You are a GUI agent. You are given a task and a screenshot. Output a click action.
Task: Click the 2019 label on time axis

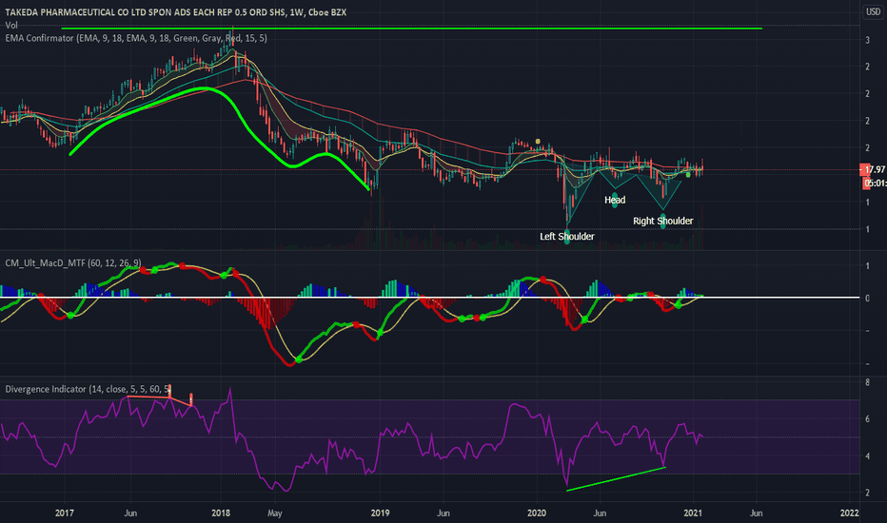[x=380, y=513]
